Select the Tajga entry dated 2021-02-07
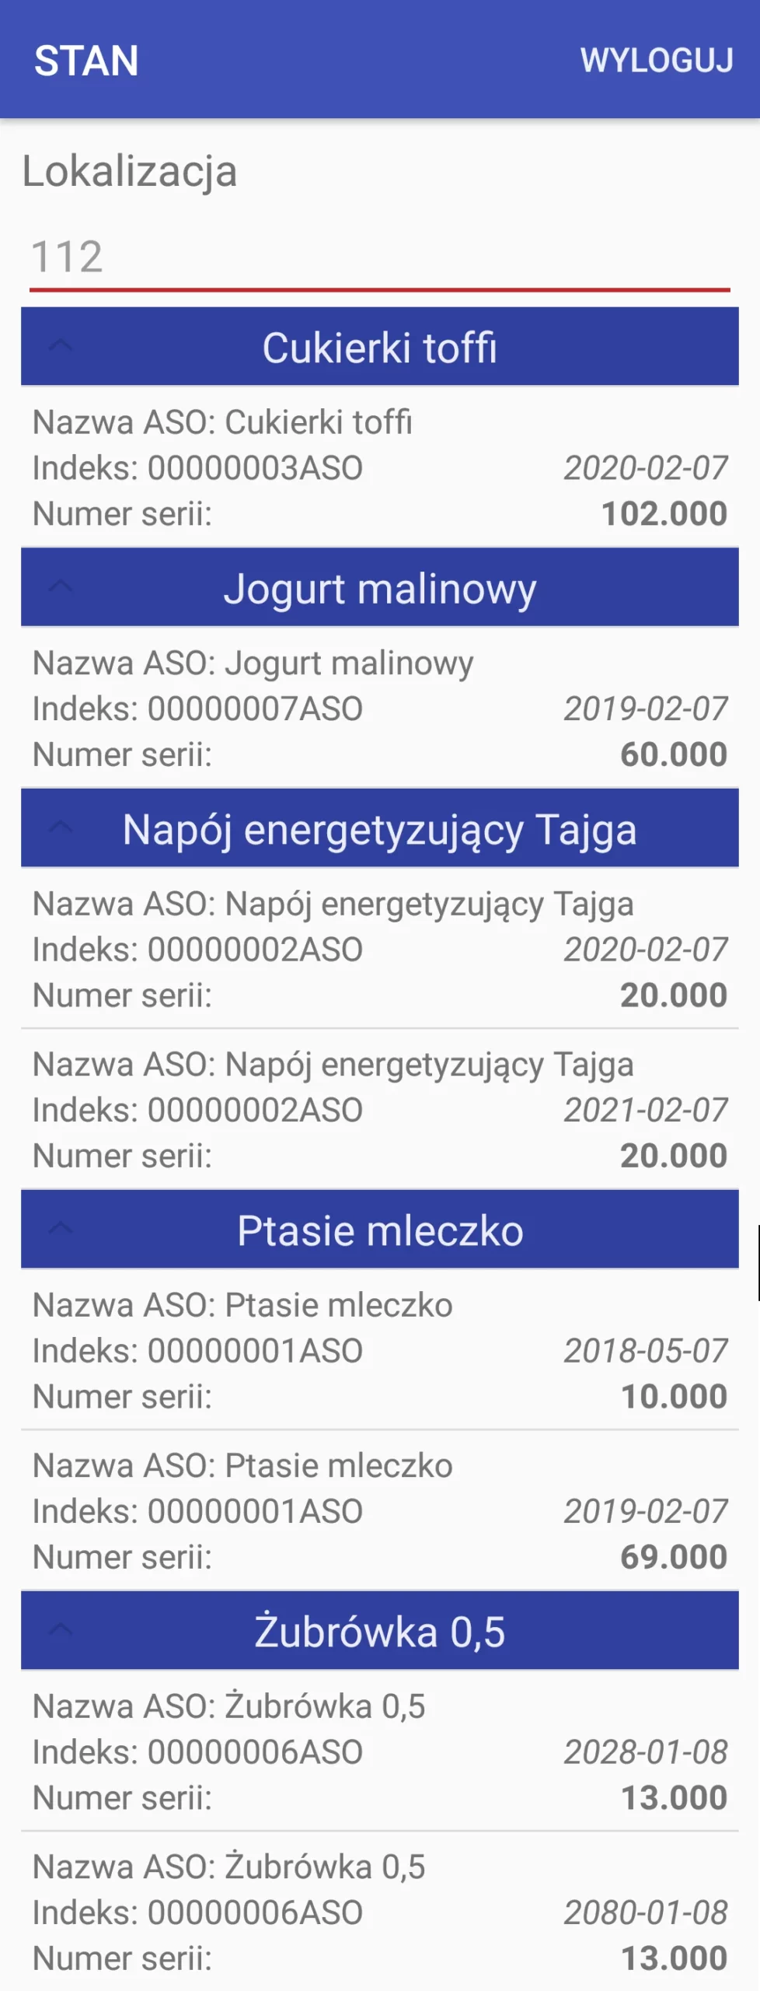This screenshot has width=760, height=1991. pos(379,1110)
